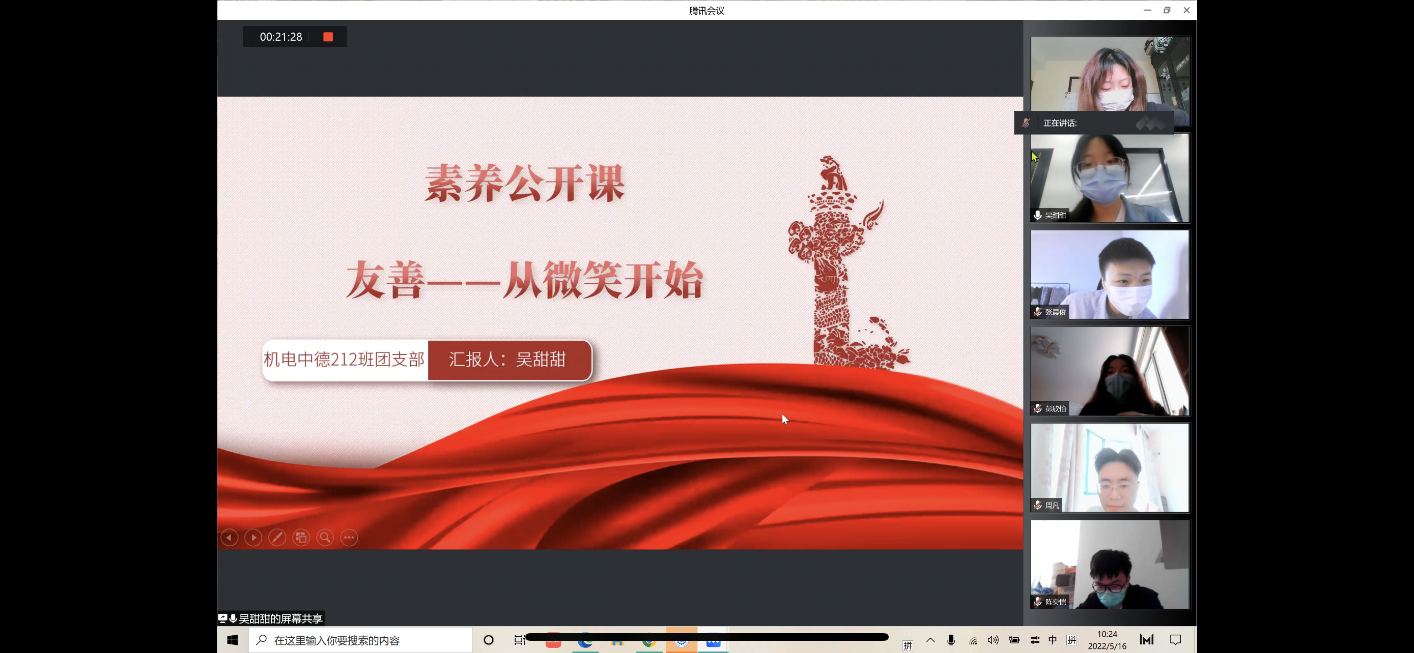Open the clock showing 10:24

[1107, 640]
